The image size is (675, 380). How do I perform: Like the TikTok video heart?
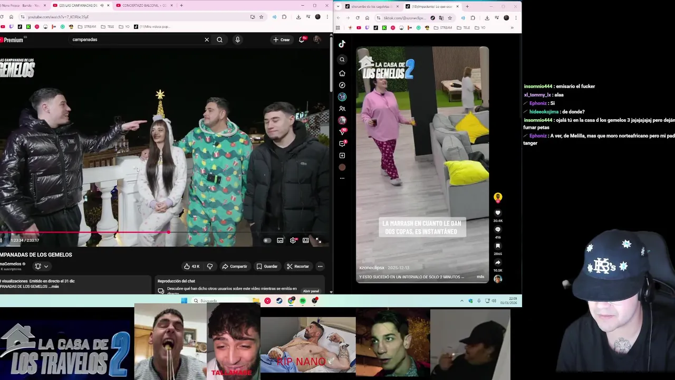point(497,213)
